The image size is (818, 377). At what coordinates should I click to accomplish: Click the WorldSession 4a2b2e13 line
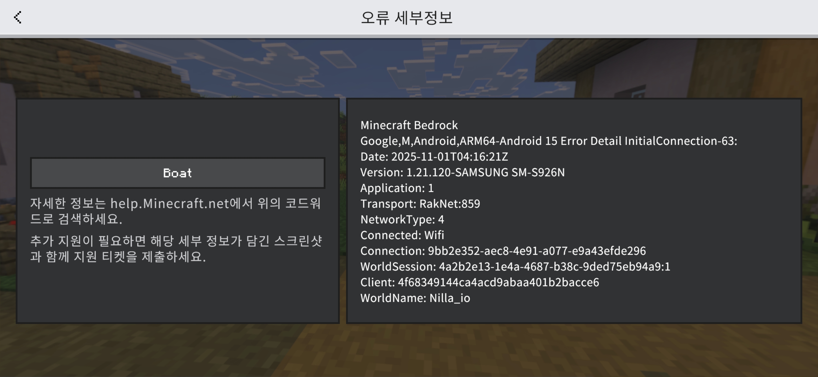[x=515, y=266]
